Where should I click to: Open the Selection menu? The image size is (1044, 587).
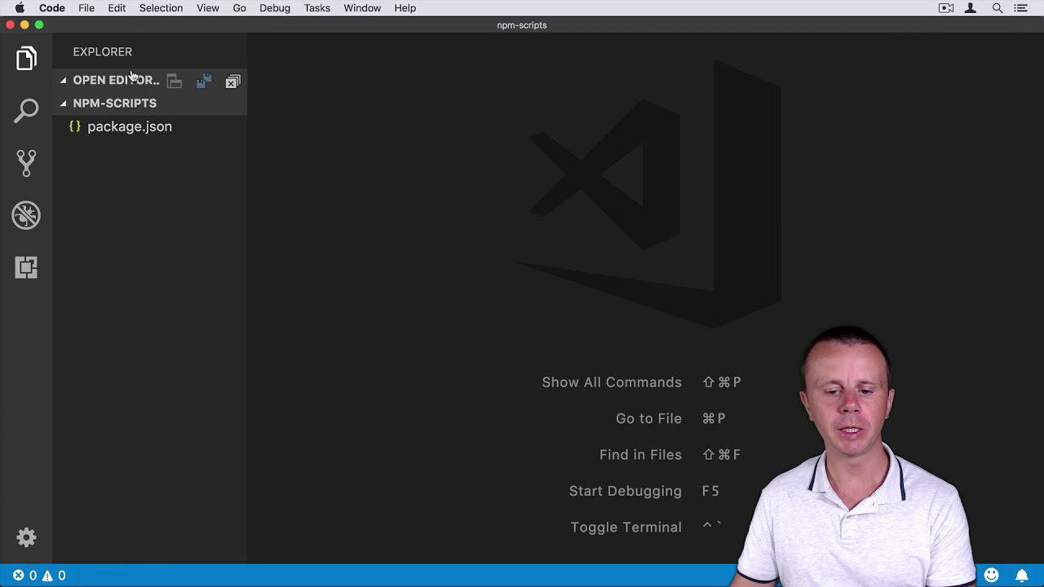pyautogui.click(x=161, y=8)
